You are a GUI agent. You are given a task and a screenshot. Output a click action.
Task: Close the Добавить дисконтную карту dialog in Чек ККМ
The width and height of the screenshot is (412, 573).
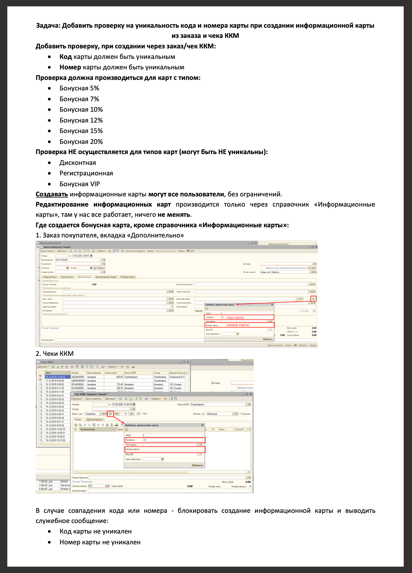click(202, 425)
